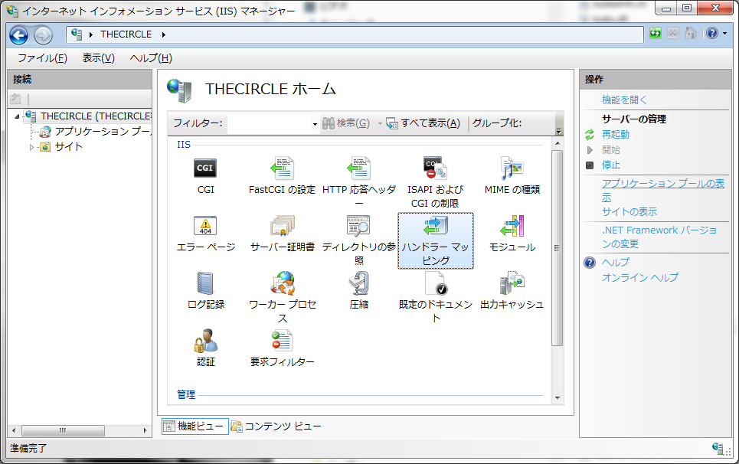Click the connections pane horizontal scrollbar thumb

tap(63, 430)
